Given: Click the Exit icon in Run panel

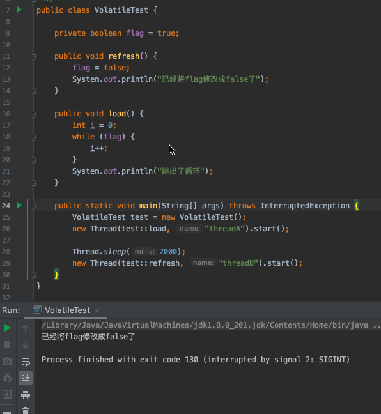Looking at the screenshot, I should [7, 394].
